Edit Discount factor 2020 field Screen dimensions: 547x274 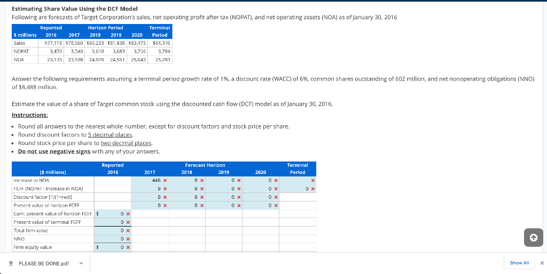pos(261,197)
